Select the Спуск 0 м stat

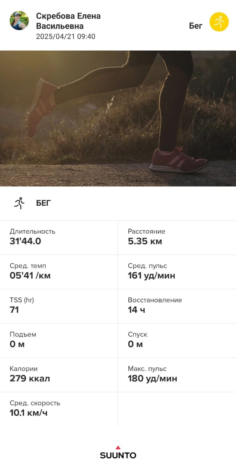(x=177, y=340)
